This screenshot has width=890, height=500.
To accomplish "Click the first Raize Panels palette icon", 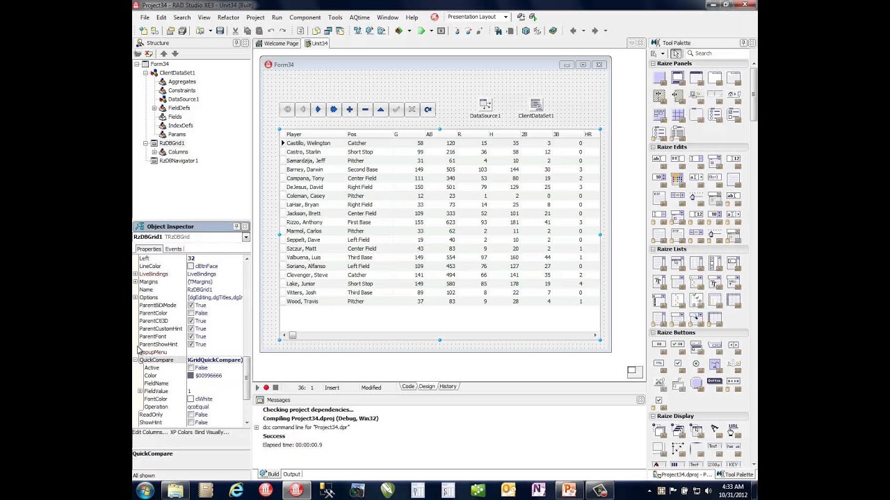I will pos(659,78).
